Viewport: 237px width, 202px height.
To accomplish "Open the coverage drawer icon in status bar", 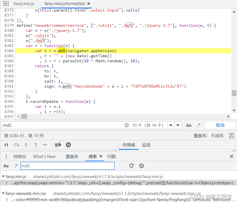I will click(x=232, y=136).
